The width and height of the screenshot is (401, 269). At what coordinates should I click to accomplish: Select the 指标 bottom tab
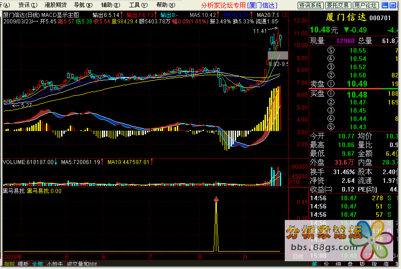(x=9, y=264)
